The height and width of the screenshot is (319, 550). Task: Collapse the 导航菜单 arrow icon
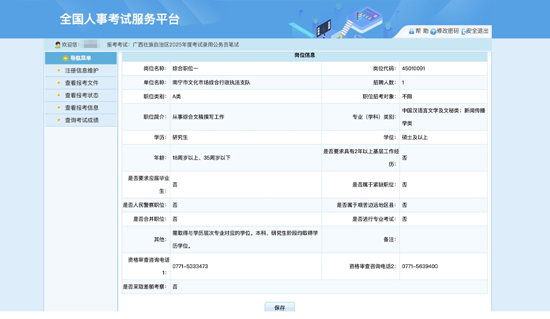[65, 58]
